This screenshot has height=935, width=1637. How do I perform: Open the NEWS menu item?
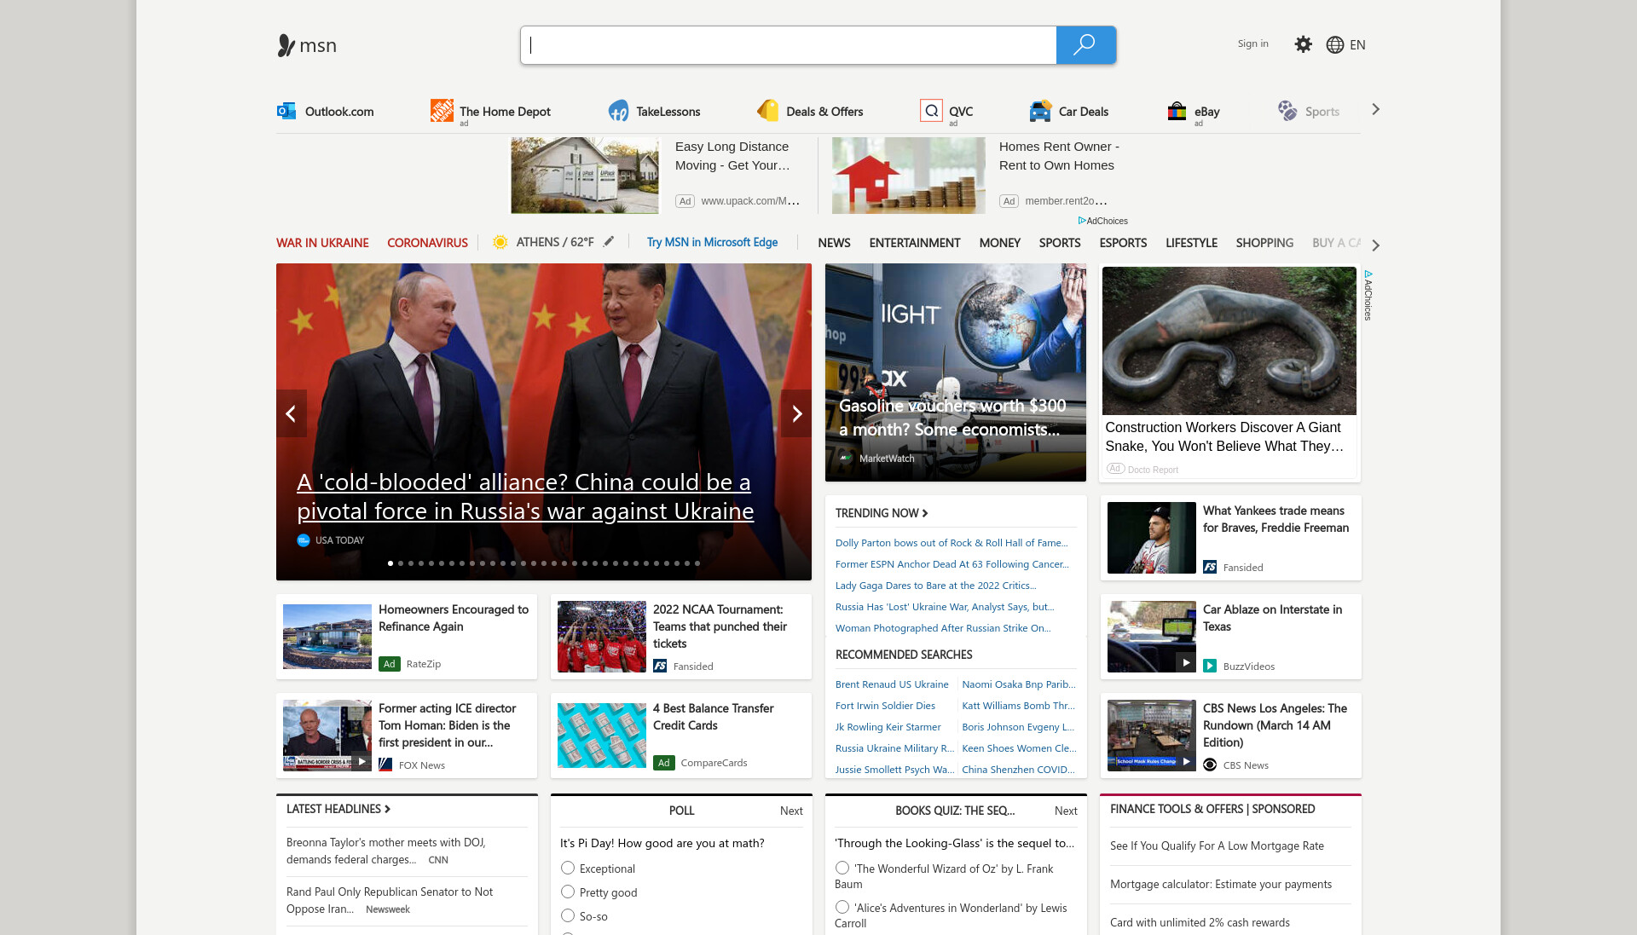click(x=834, y=243)
